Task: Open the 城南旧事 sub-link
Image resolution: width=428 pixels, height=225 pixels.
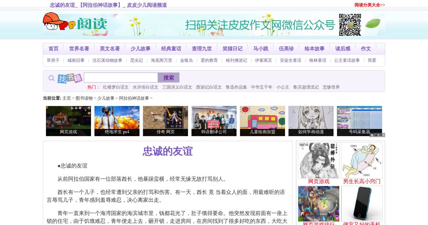Action: (76, 60)
